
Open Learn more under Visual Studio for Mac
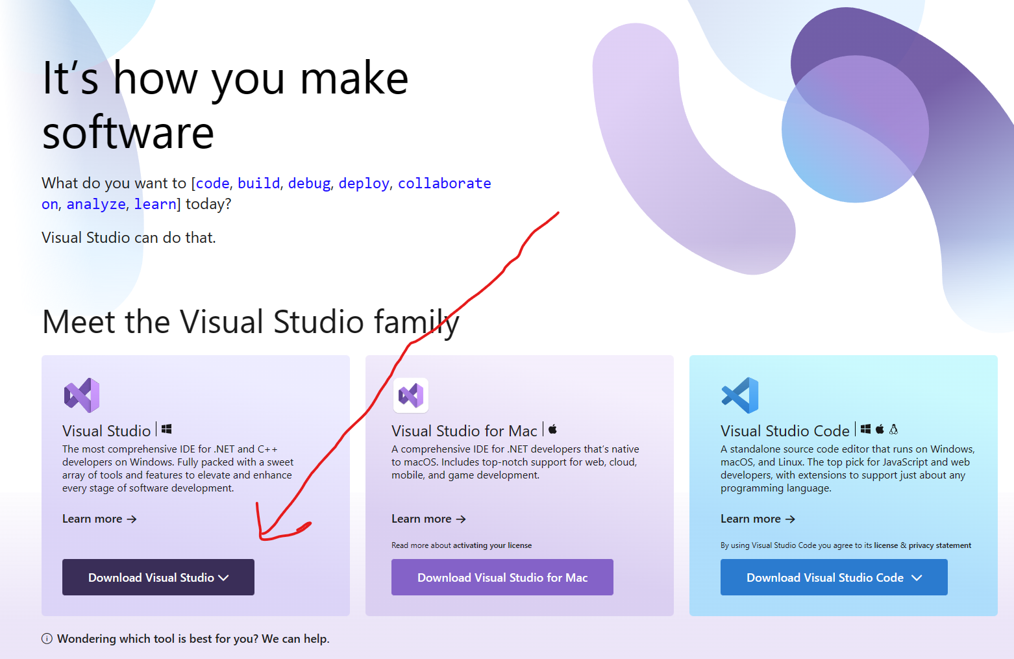[x=428, y=519]
